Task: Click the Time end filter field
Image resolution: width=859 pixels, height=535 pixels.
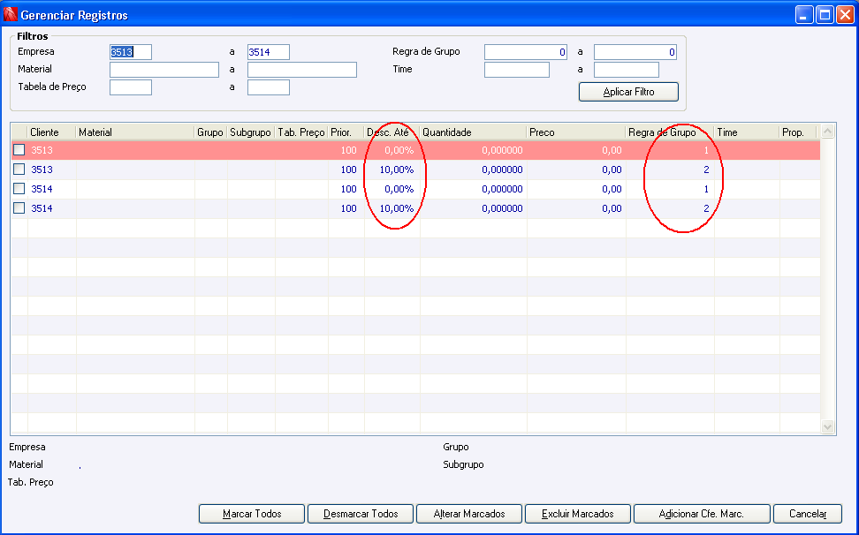Action: click(x=627, y=70)
